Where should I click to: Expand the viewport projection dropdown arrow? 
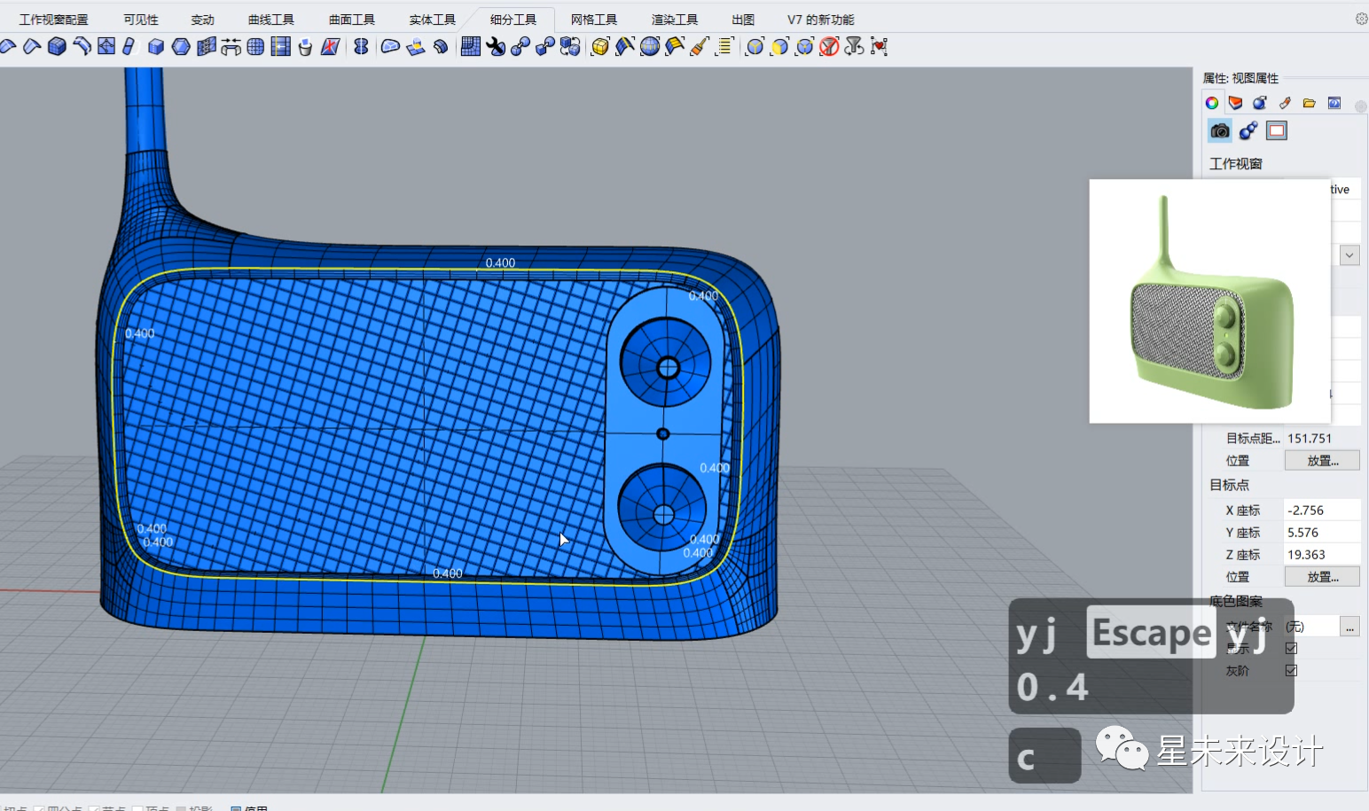1349,255
